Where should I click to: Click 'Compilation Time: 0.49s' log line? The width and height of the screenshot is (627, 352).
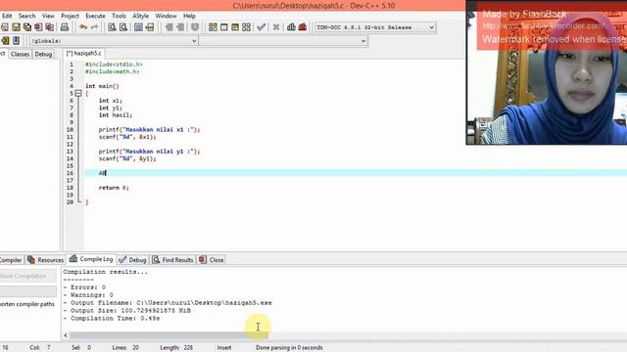pyautogui.click(x=112, y=319)
